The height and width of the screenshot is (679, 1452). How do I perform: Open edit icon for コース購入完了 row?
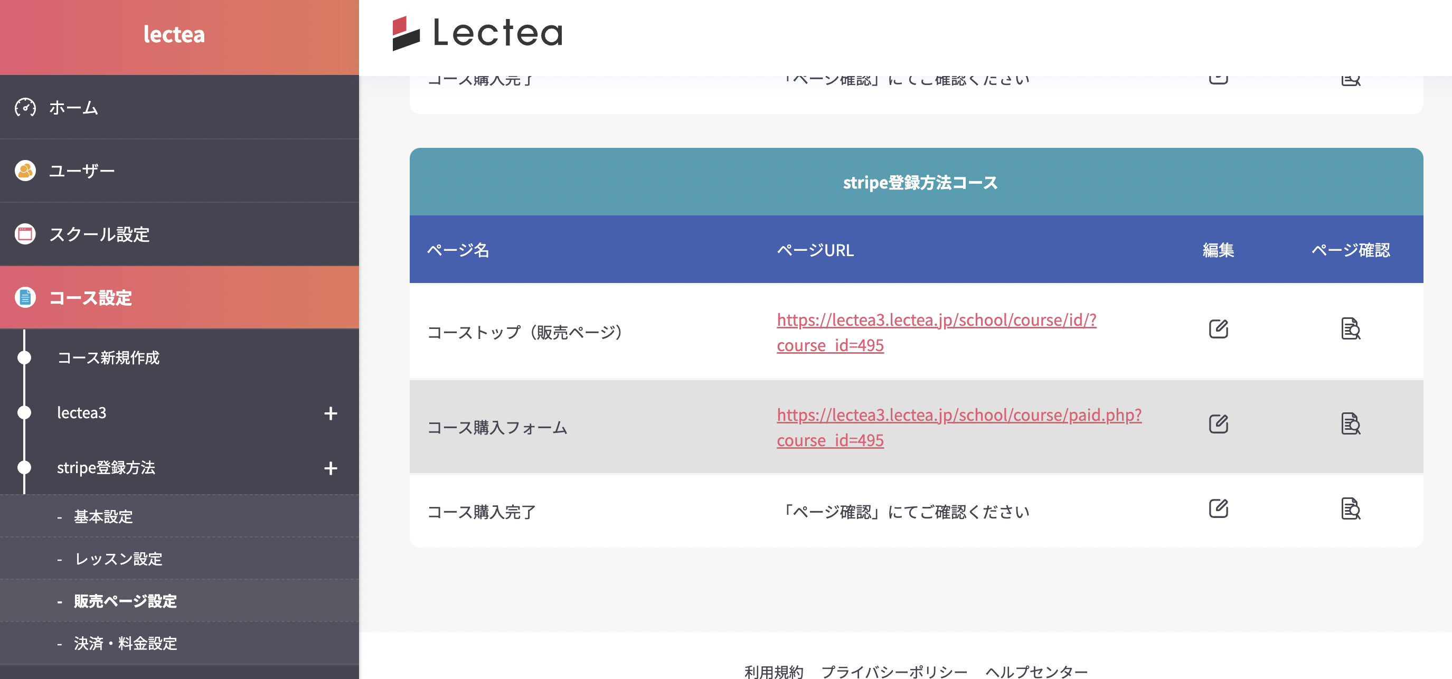[1219, 510]
